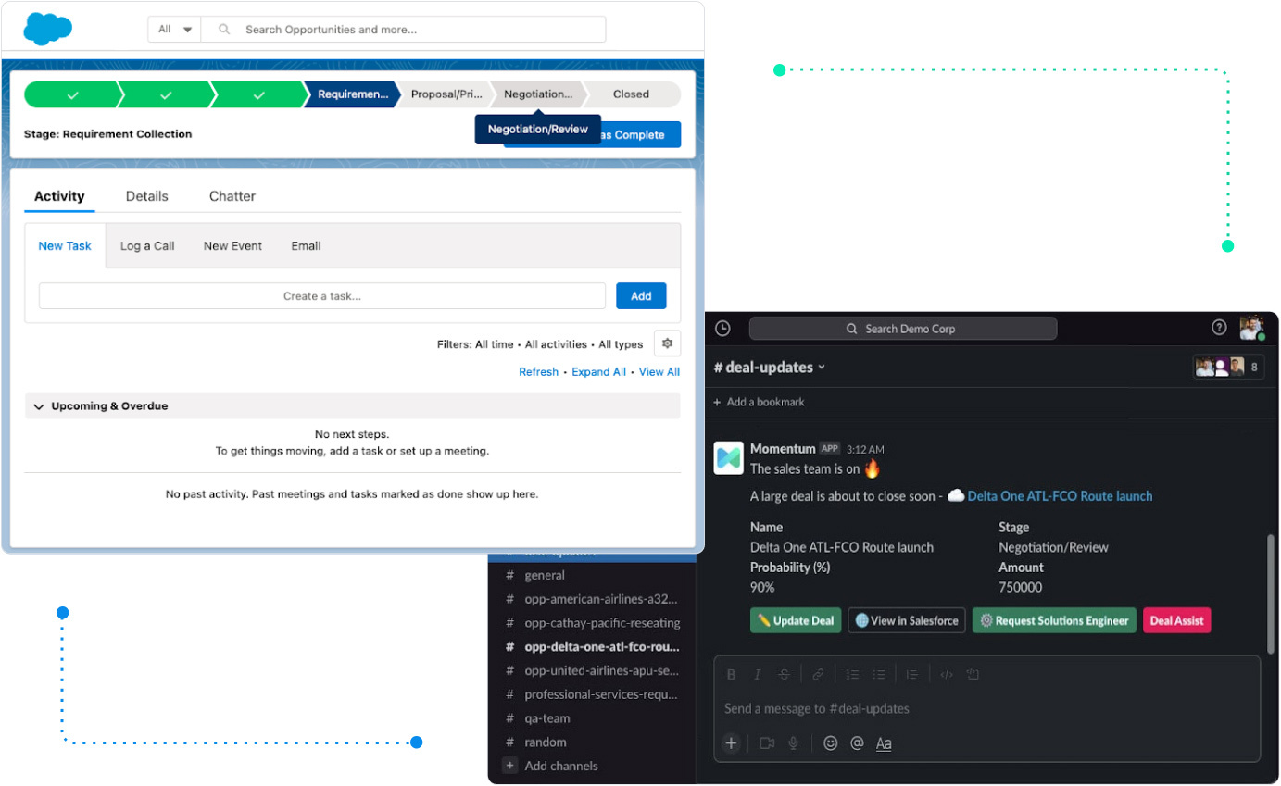Insert bulleted list in Slack composer
The width and height of the screenshot is (1281, 786).
pyautogui.click(x=880, y=675)
